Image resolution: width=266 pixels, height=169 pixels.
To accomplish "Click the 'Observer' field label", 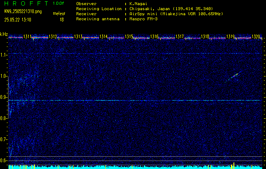I will (x=86, y=4).
